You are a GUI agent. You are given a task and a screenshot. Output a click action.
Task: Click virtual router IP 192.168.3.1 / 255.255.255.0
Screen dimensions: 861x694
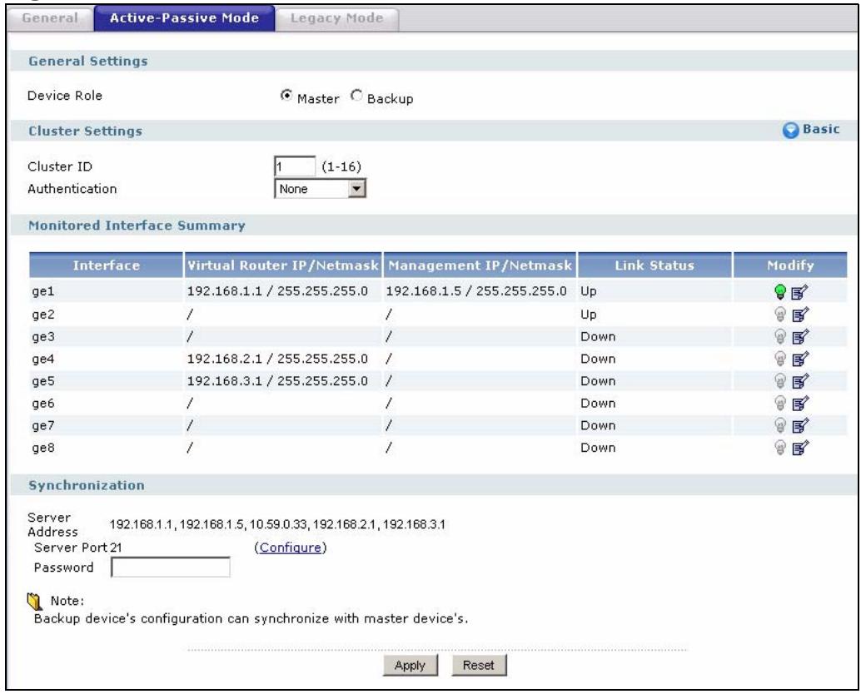(277, 381)
